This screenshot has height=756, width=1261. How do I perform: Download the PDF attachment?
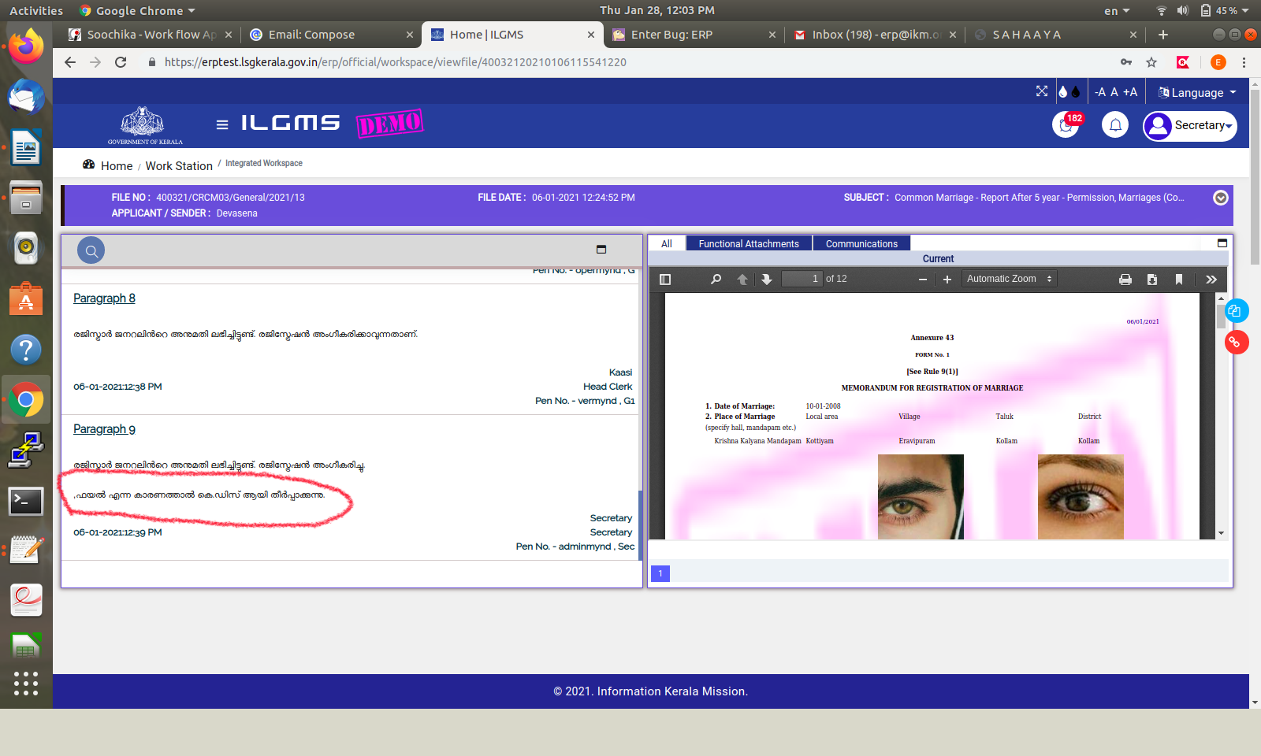1152,280
